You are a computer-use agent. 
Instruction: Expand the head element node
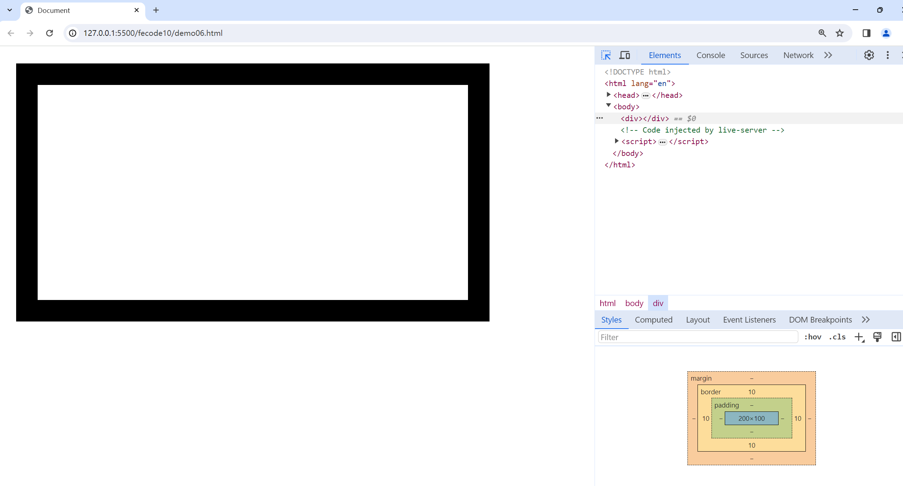click(x=609, y=95)
